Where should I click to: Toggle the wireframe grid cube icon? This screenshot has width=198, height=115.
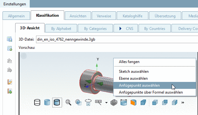coord(114,102)
